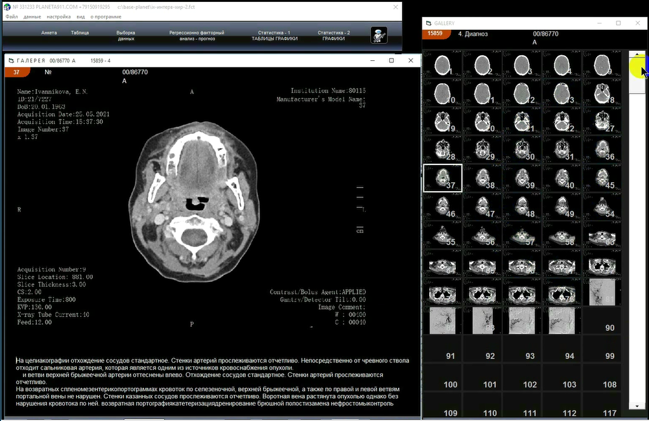Screen dimensions: 649x421
Task: Open the Анкета section
Action: tap(49, 32)
